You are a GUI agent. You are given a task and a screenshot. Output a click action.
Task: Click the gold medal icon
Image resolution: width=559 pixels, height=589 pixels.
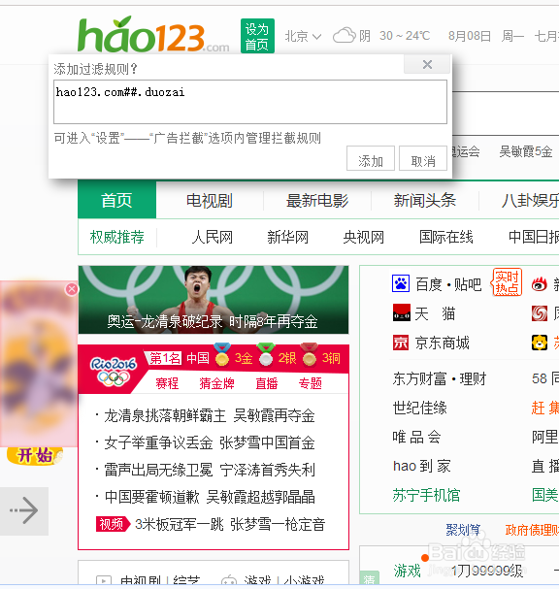point(222,354)
